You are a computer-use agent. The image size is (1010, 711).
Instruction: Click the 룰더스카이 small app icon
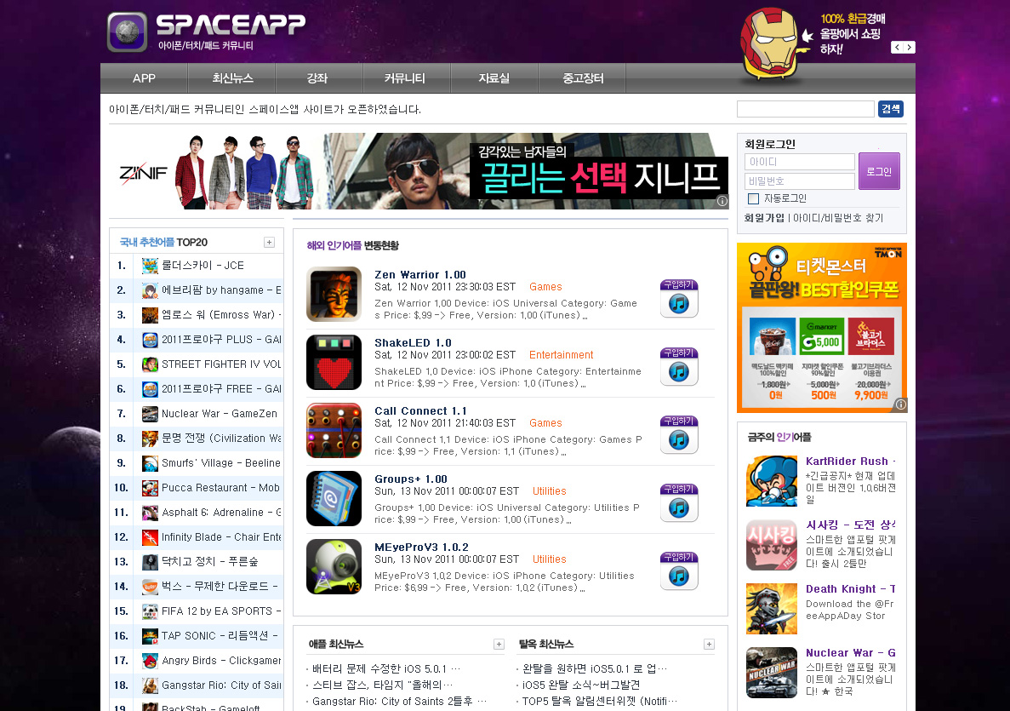coord(150,266)
